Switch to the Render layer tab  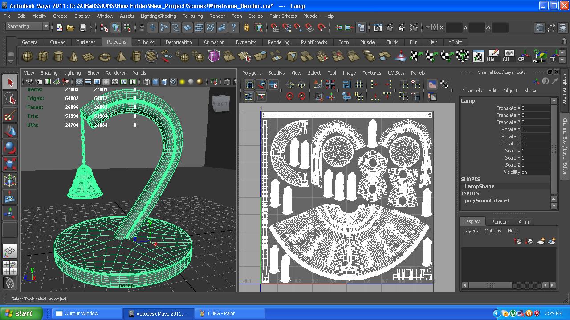click(499, 222)
